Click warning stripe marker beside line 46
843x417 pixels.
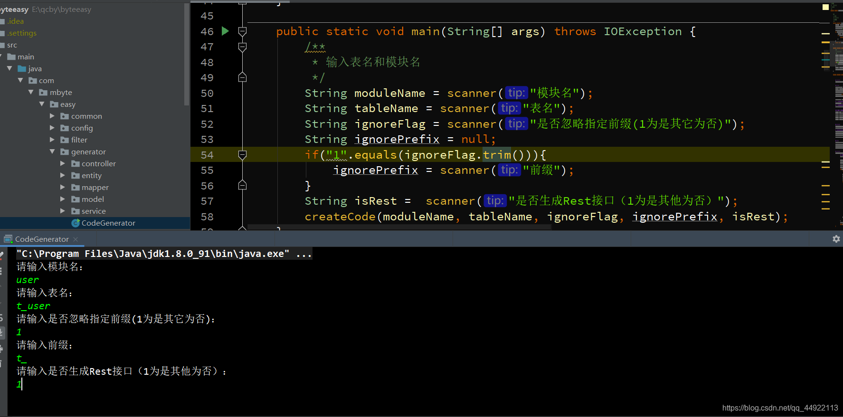click(x=825, y=33)
